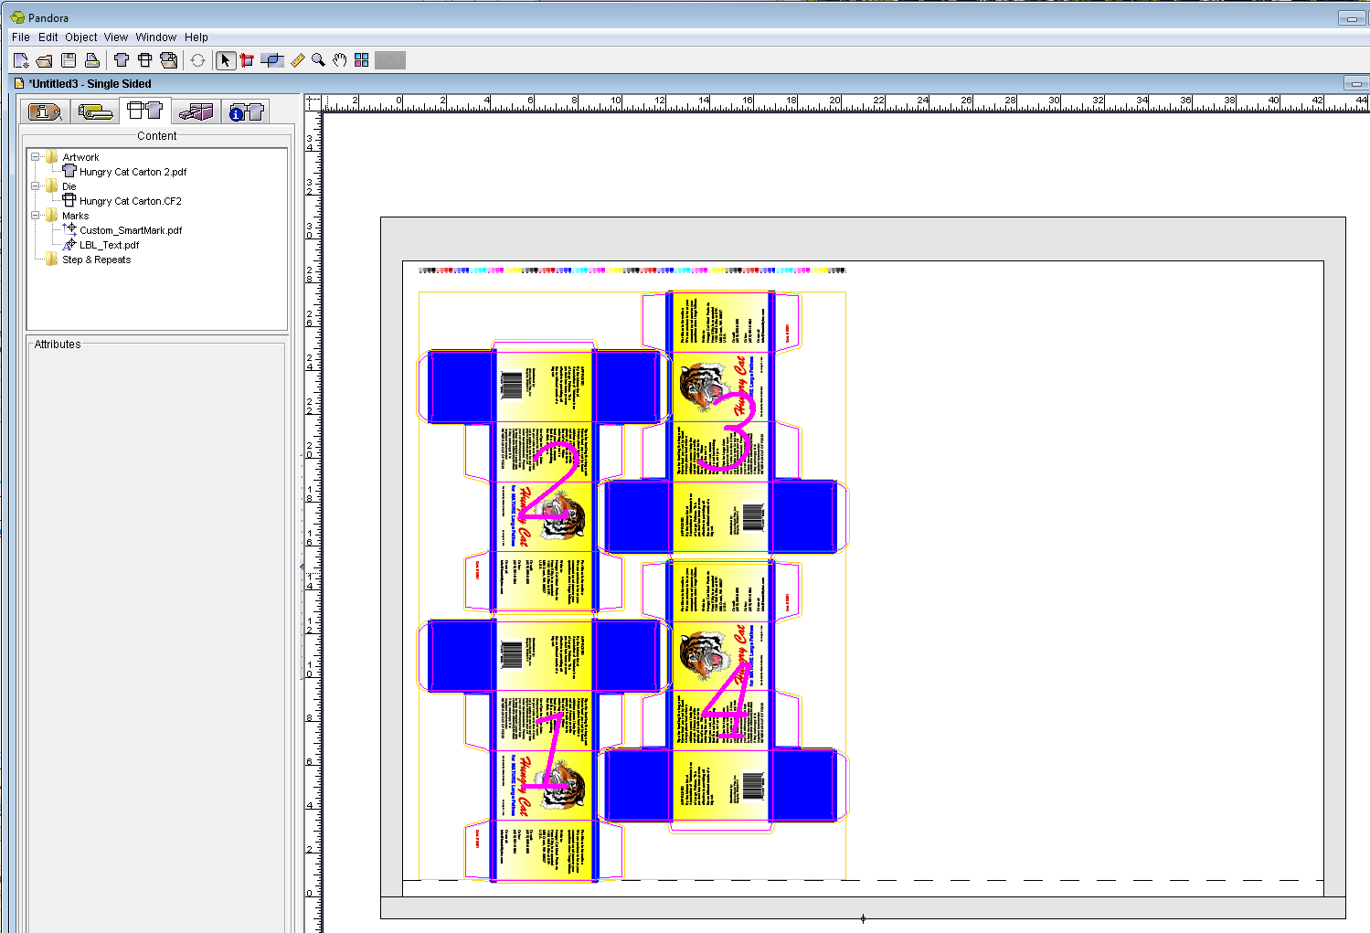Select Hungry Cat Carton 2.pdf artwork item
This screenshot has height=933, width=1370.
(x=133, y=172)
